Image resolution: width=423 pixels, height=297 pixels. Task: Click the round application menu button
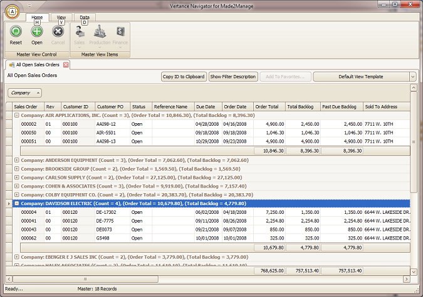click(12, 12)
